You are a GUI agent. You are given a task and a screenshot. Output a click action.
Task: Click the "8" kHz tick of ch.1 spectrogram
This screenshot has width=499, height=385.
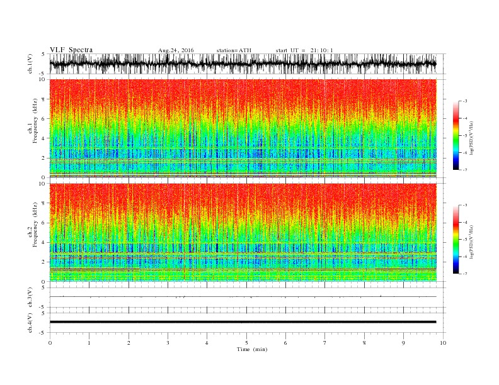pyautogui.click(x=44, y=99)
